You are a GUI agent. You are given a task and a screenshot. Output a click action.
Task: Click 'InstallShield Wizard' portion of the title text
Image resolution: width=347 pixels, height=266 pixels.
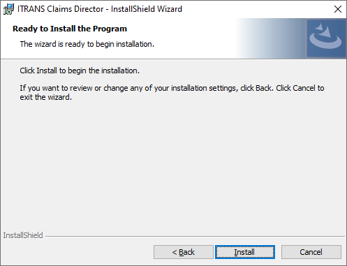(147, 9)
